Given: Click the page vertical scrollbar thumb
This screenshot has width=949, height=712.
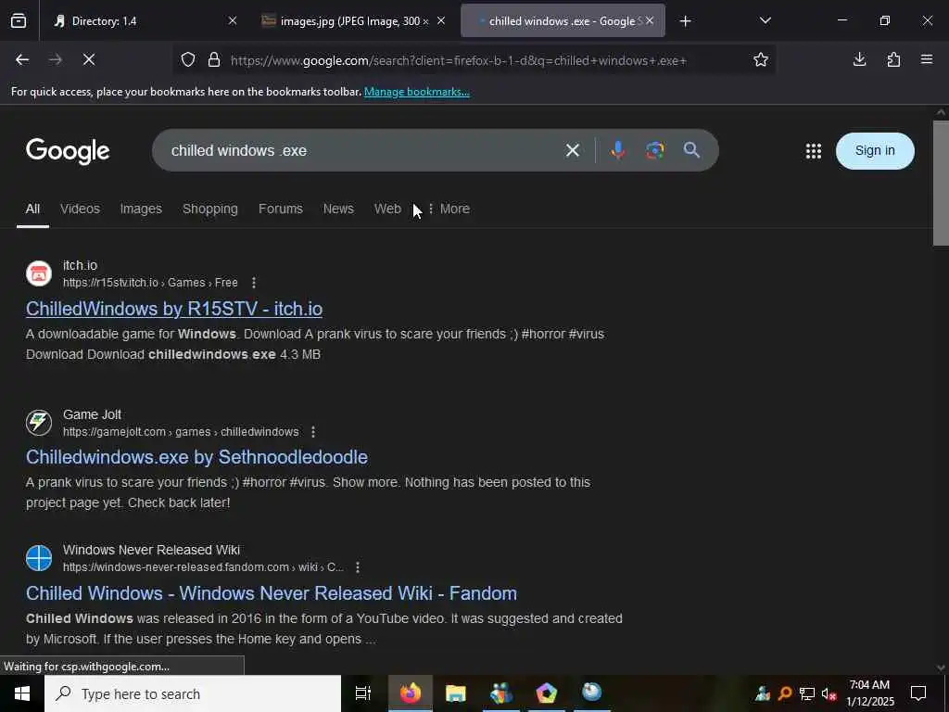Looking at the screenshot, I should coord(940,184).
